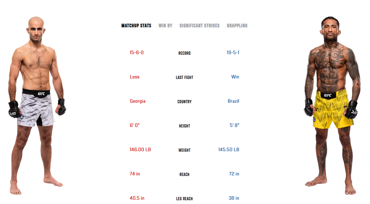Click the LEG REACH stat label

coord(185,199)
